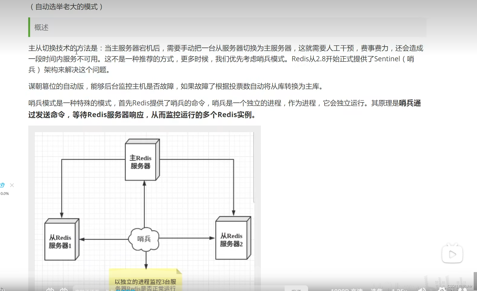The image size is (477, 291).
Task: Click the paragraph starting 主从切换技术的方法是
Action: click(226, 59)
